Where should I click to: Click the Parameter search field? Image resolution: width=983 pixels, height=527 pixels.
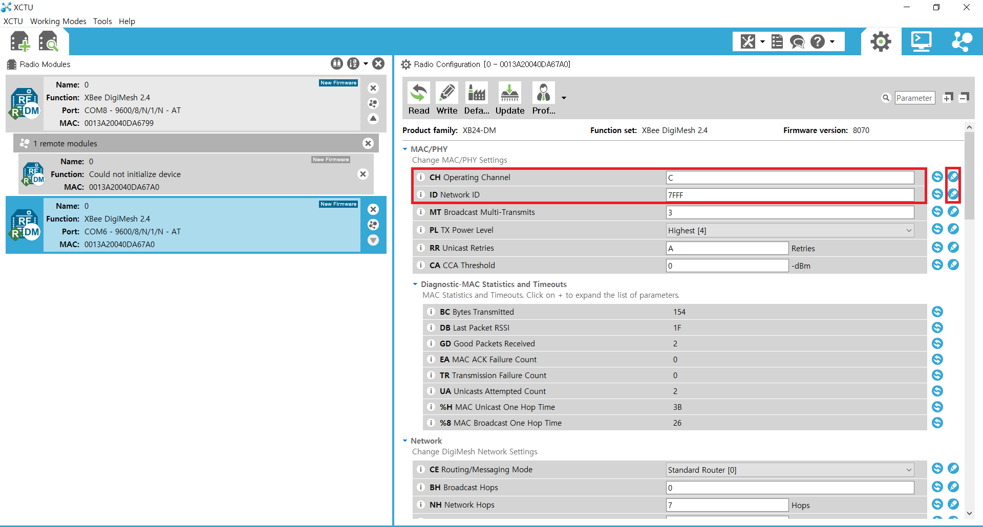914,98
